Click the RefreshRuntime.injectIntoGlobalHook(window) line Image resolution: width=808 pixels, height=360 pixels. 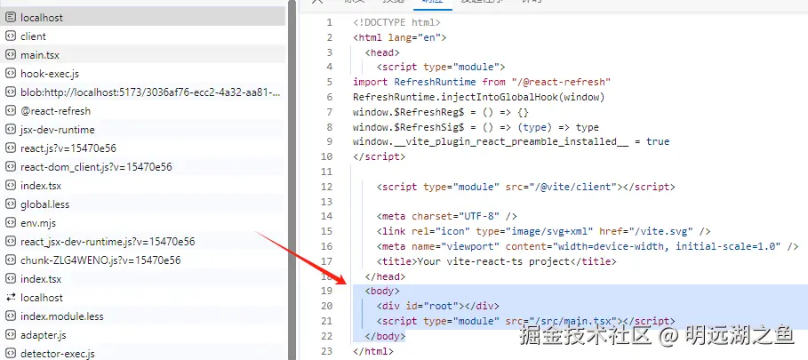point(479,97)
